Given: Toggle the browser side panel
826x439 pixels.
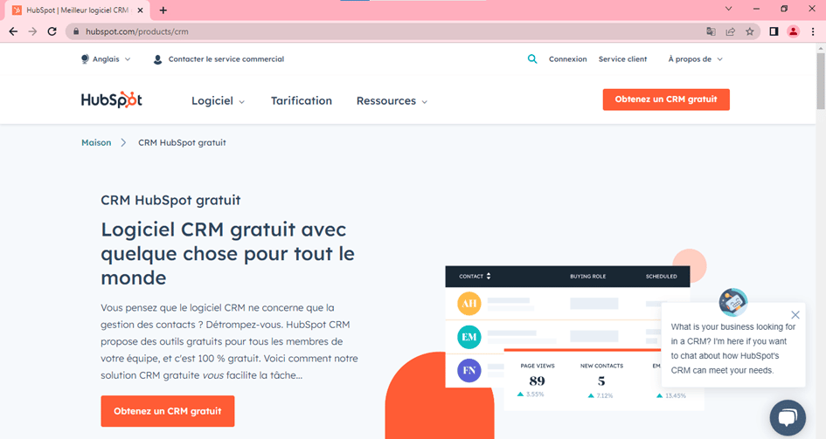Looking at the screenshot, I should 774,31.
